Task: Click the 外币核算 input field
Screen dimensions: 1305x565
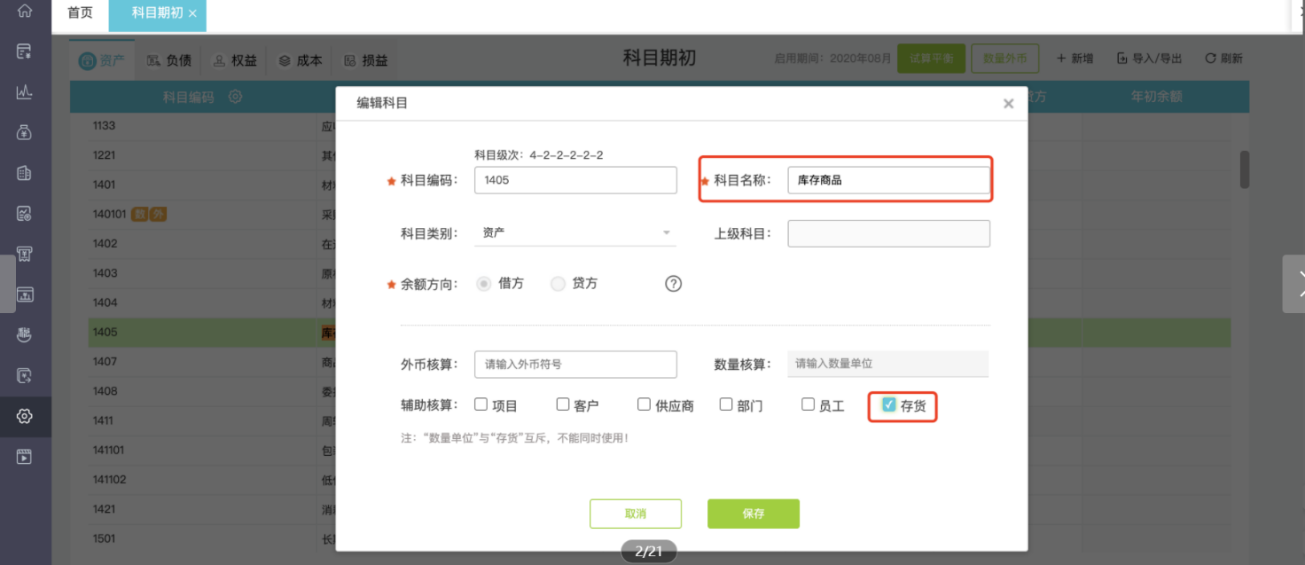Action: click(x=575, y=364)
